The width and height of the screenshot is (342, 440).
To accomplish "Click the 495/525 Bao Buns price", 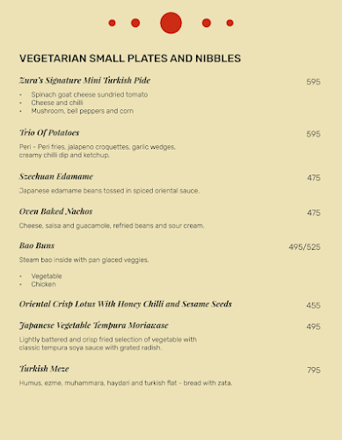I will point(304,247).
